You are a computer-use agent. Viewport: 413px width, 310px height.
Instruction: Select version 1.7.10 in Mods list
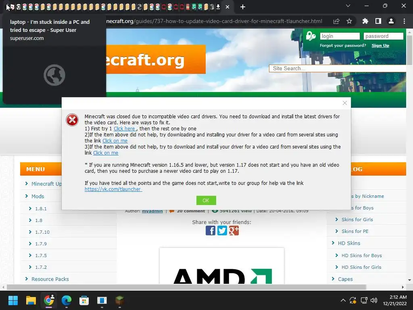[x=42, y=232]
